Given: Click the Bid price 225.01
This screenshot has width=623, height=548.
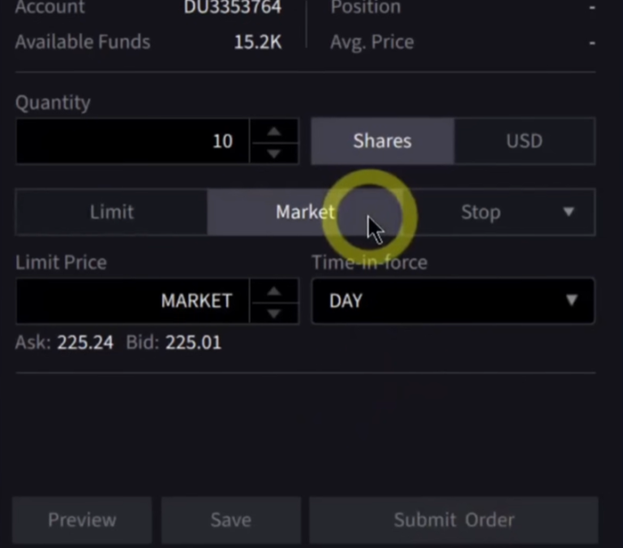Looking at the screenshot, I should [193, 343].
